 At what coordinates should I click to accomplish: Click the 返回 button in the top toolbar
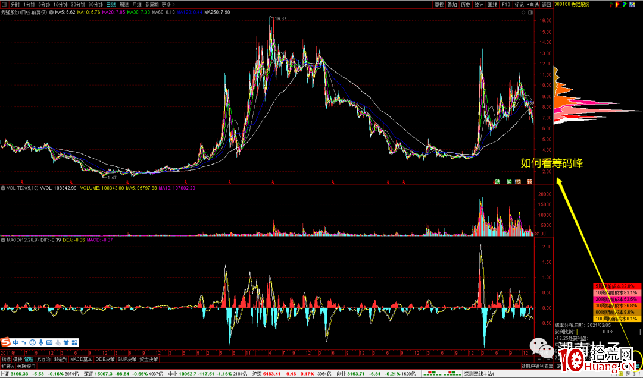547,4
